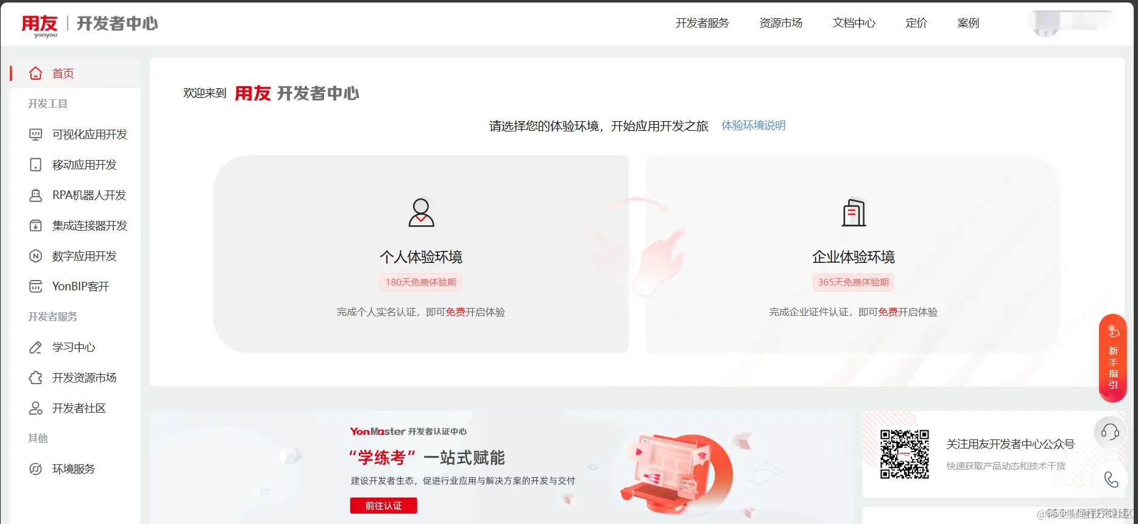Click the 365天免费体验期 badge

pyautogui.click(x=854, y=282)
